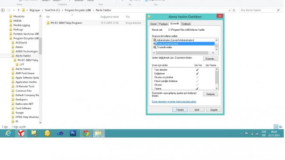Click Düzenle... button to edit permissions
Screen dimensions: 285x160
pos(210,59)
